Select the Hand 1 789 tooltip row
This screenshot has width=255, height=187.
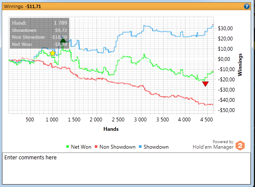click(x=40, y=23)
